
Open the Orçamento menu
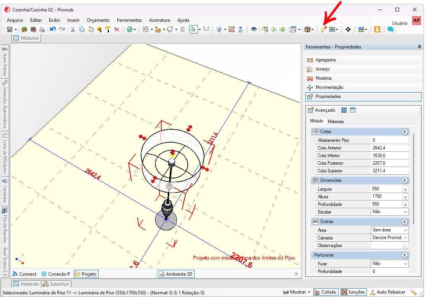click(x=98, y=20)
